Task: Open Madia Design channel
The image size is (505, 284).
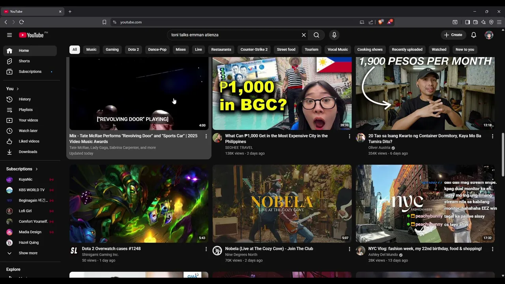Action: [x=30, y=232]
